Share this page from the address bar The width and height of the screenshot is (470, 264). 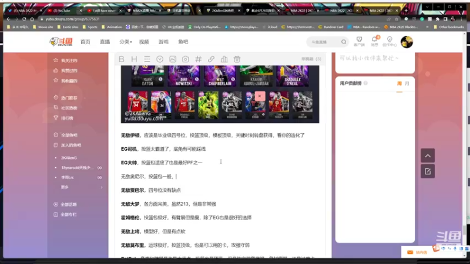(389, 19)
